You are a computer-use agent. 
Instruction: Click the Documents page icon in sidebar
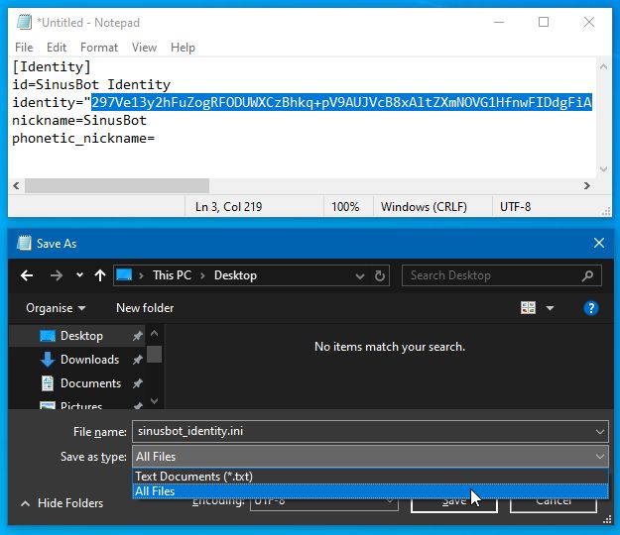click(x=48, y=383)
